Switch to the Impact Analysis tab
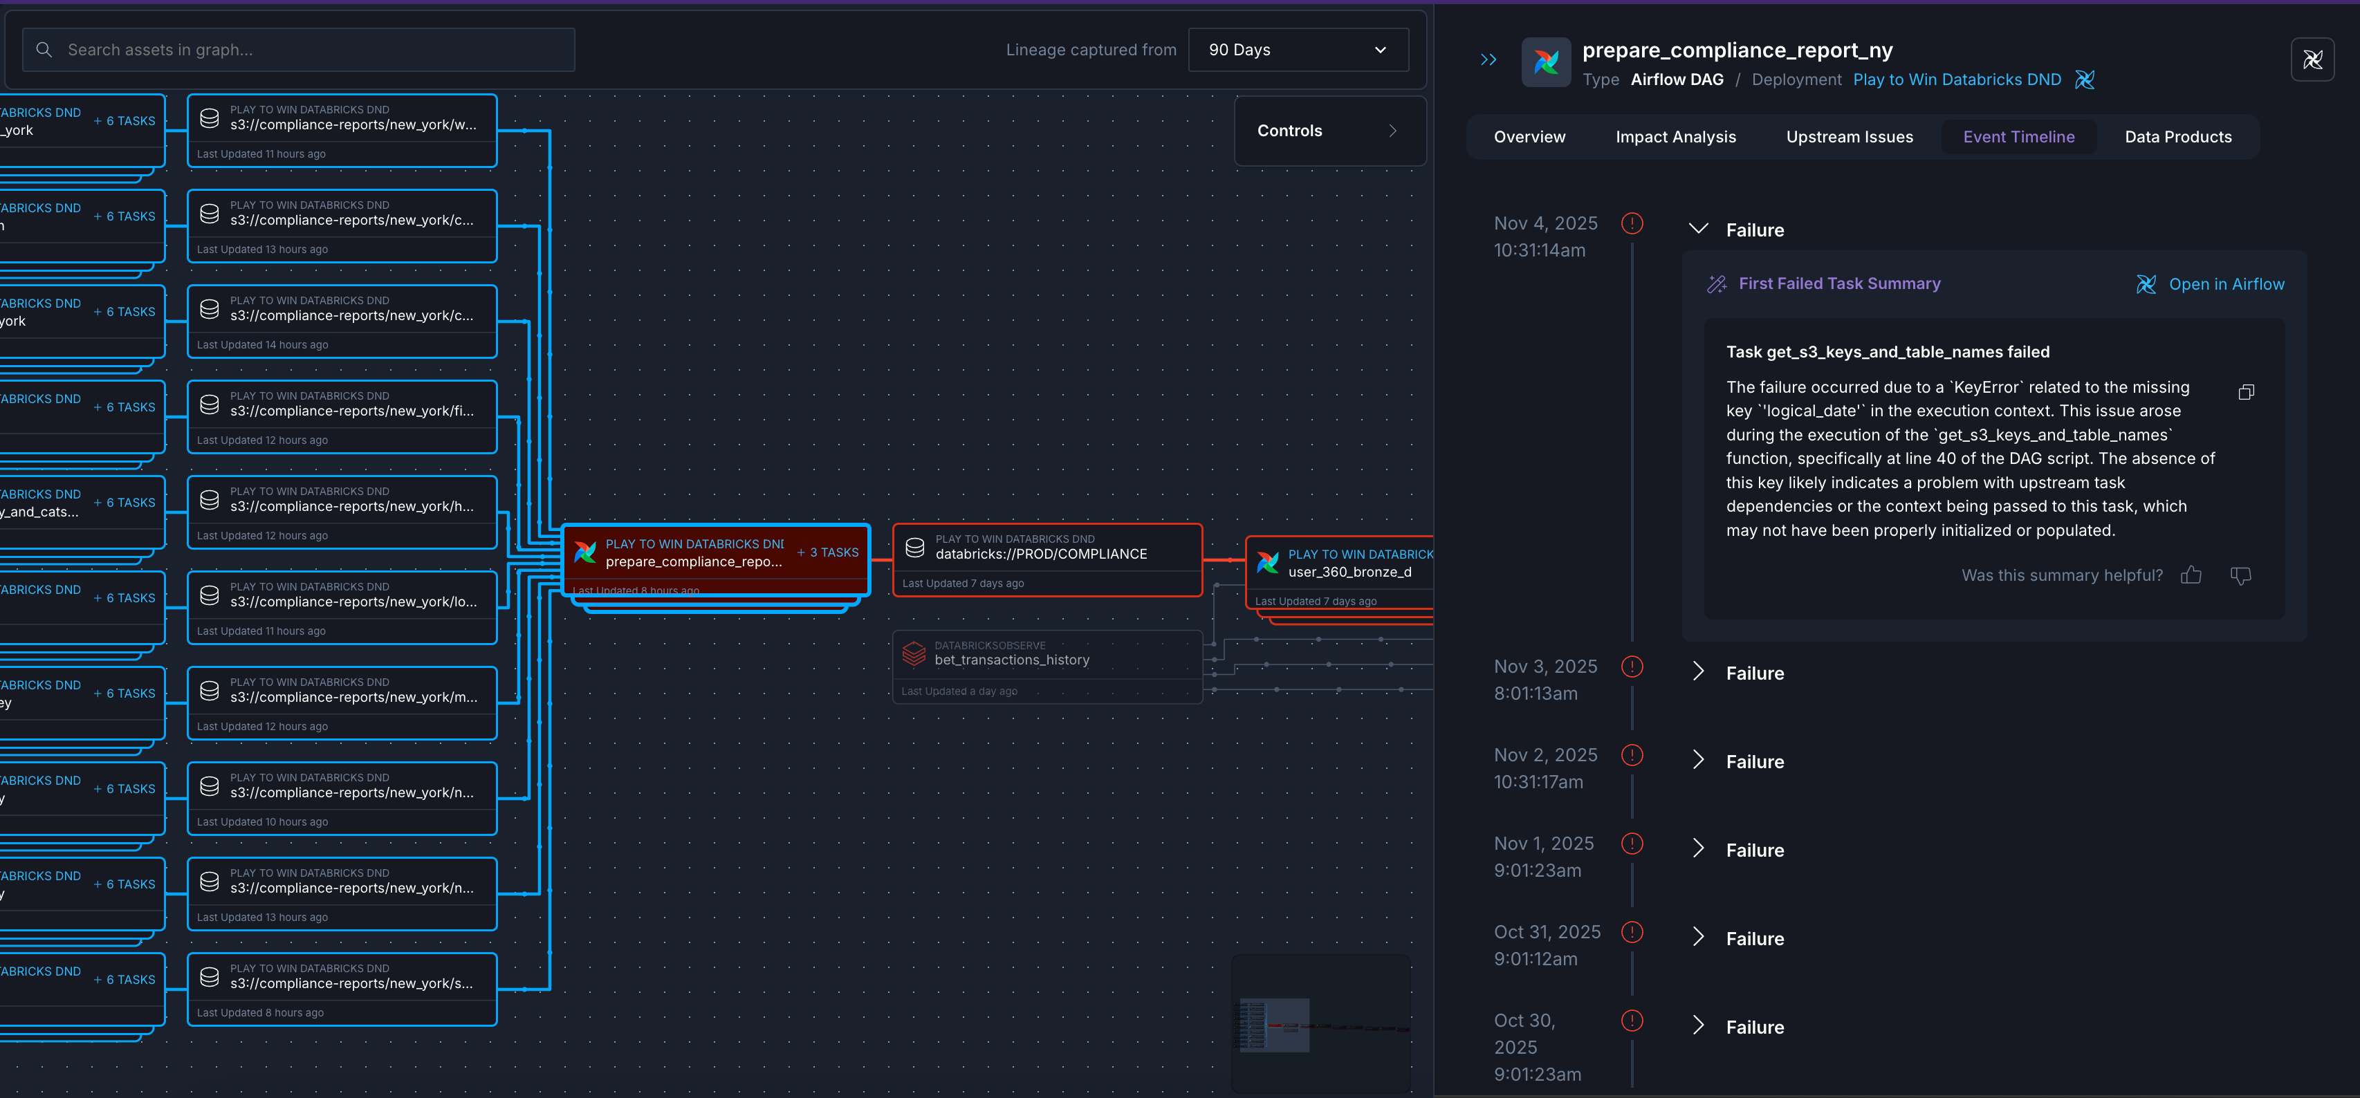The width and height of the screenshot is (2360, 1098). 1677,136
